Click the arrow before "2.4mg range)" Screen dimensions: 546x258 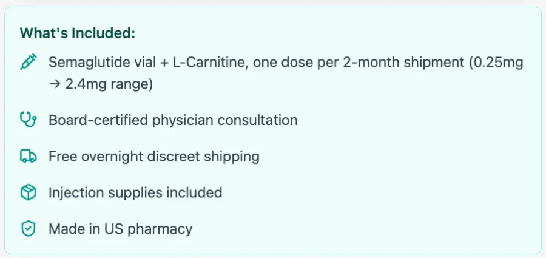(55, 85)
